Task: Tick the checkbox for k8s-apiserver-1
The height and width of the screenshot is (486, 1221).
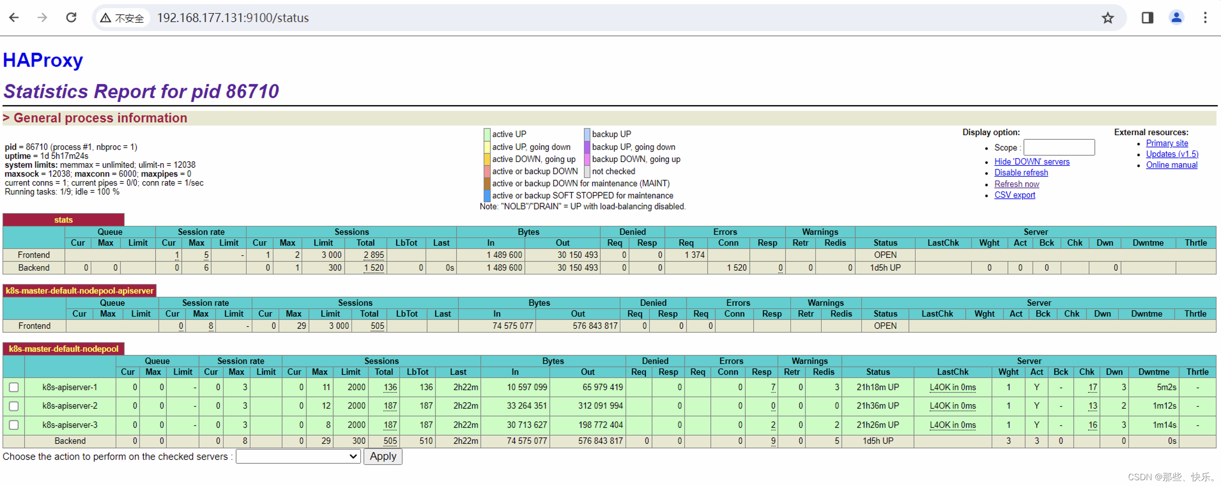Action: tap(14, 387)
